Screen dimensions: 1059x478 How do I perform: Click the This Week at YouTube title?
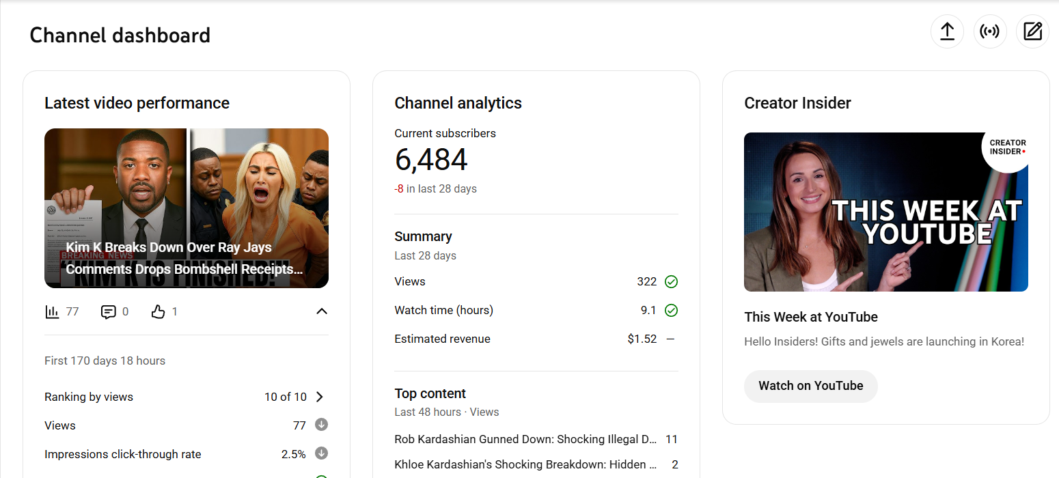pos(810,317)
